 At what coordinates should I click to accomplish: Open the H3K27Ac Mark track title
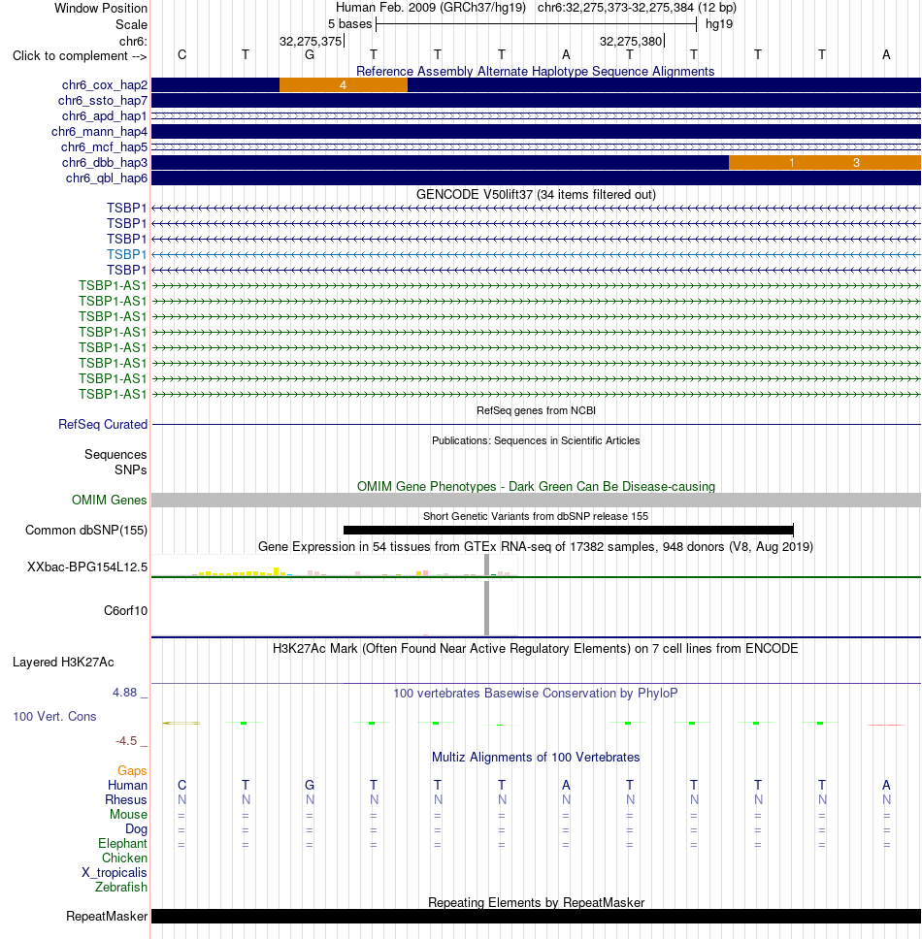click(x=536, y=649)
